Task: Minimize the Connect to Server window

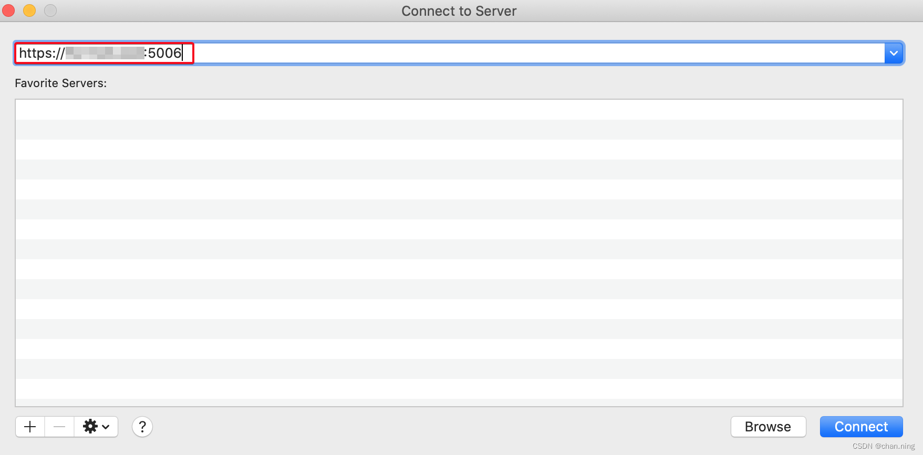Action: coord(29,10)
